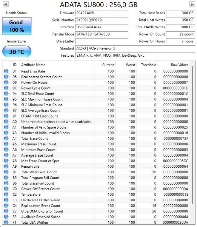Click threshold 50 of Total Wear Level Count
197x227 pixels.
click(x=154, y=172)
